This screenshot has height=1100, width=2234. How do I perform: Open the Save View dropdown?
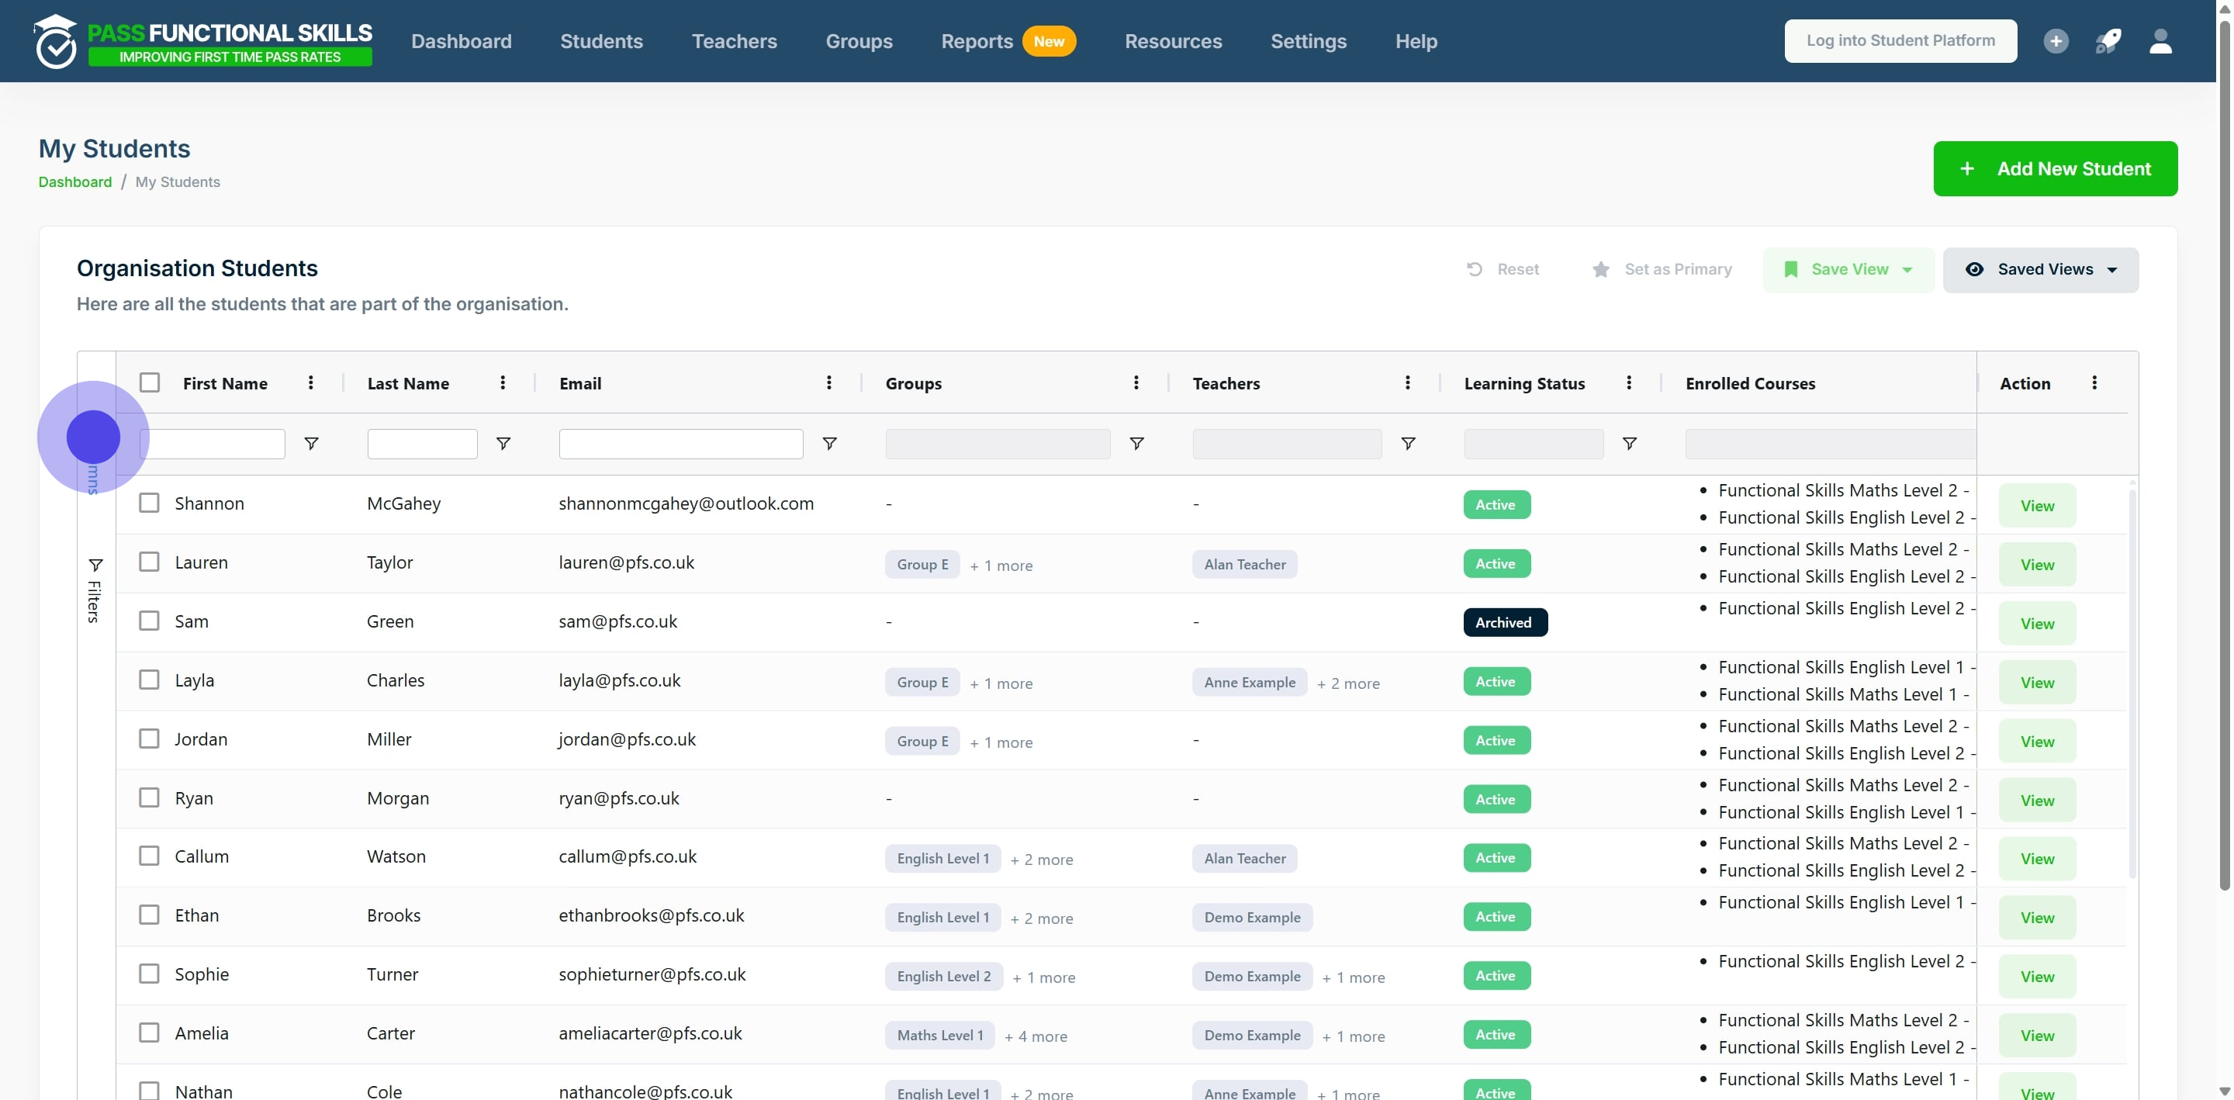[x=1848, y=270]
